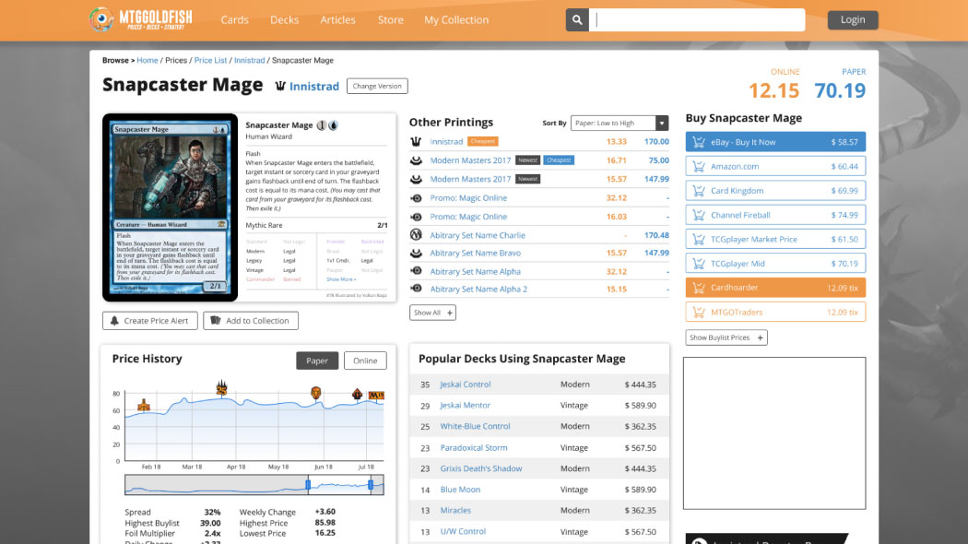Click the M19 marker on price chart
968x544 pixels.
[x=376, y=396]
